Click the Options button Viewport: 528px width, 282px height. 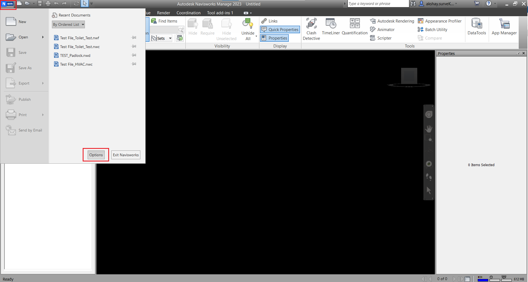(x=96, y=155)
